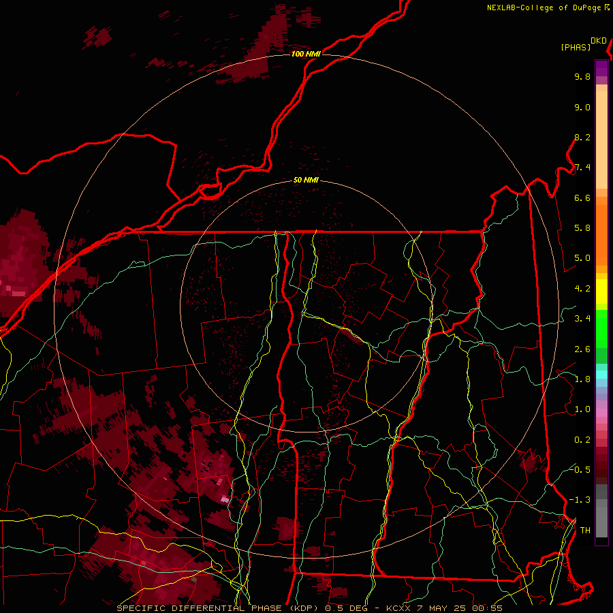Click the -0.5 color scale value

(580, 469)
